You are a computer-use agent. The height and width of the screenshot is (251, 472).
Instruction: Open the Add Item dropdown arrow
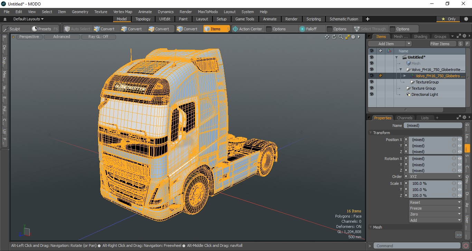(408, 44)
